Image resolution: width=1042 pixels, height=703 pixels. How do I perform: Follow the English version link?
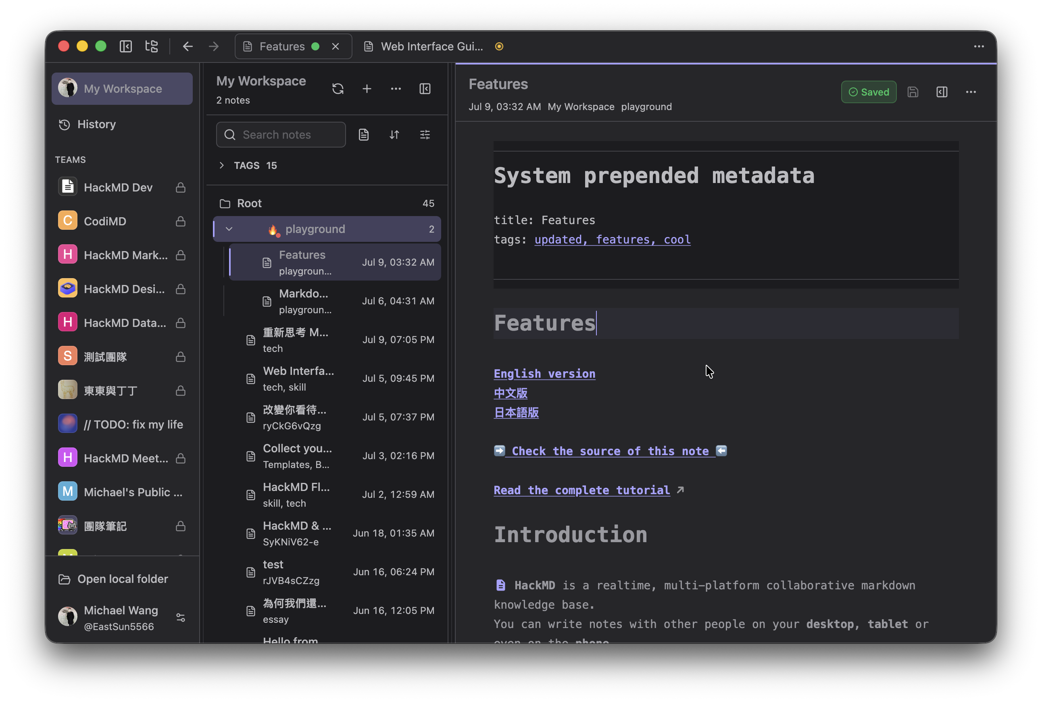[x=544, y=374]
